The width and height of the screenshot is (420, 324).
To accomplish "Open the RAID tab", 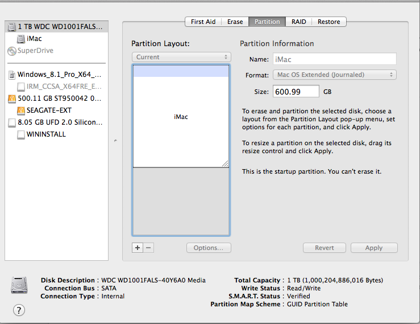I will tap(299, 22).
